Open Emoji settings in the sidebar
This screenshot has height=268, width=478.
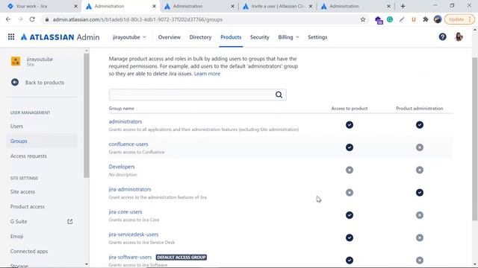point(16,237)
